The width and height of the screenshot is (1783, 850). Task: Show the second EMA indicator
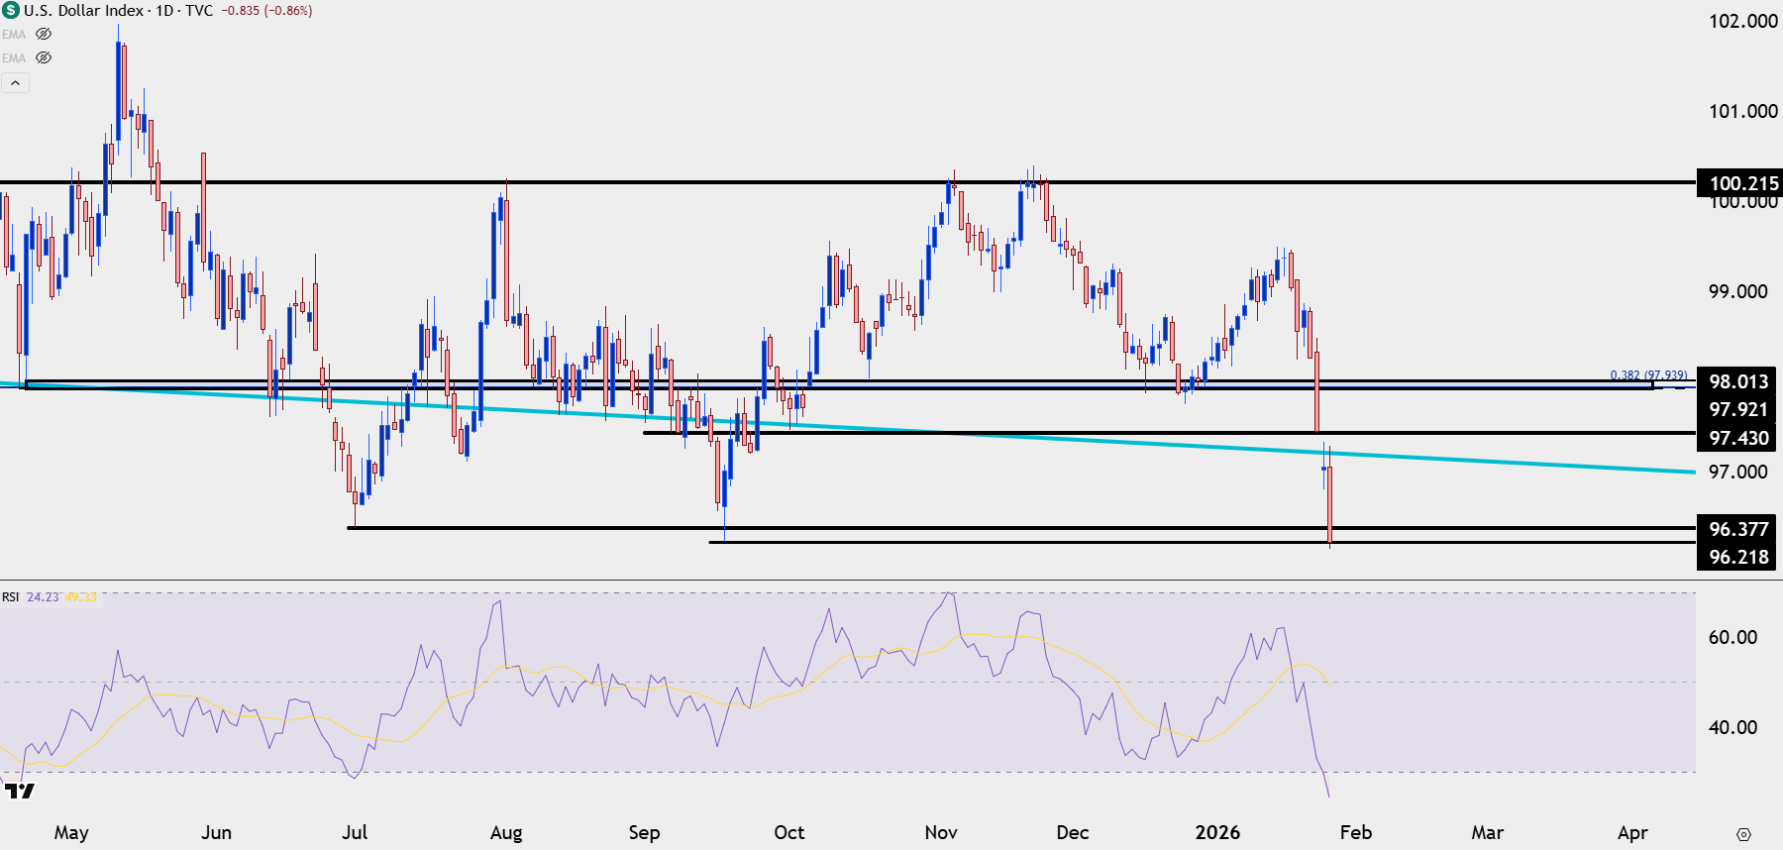[x=44, y=57]
